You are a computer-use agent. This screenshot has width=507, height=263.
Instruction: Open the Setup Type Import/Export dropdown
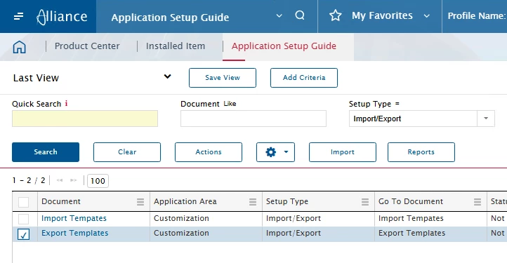click(486, 119)
